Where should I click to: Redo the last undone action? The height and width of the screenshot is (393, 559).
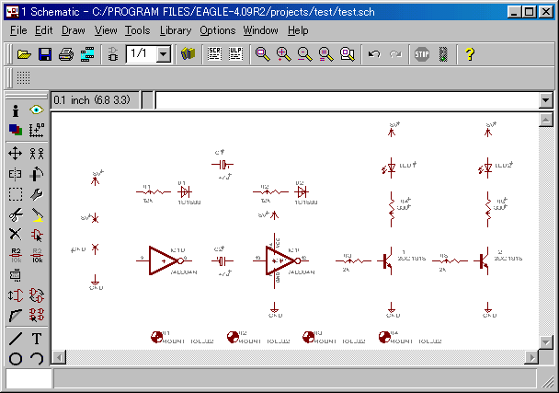[395, 54]
